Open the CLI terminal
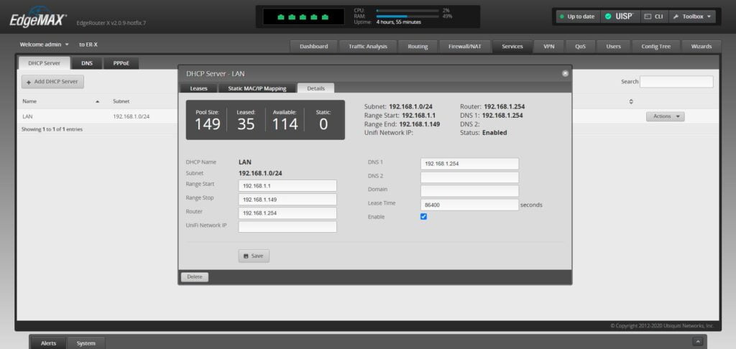The image size is (736, 349). (x=653, y=17)
